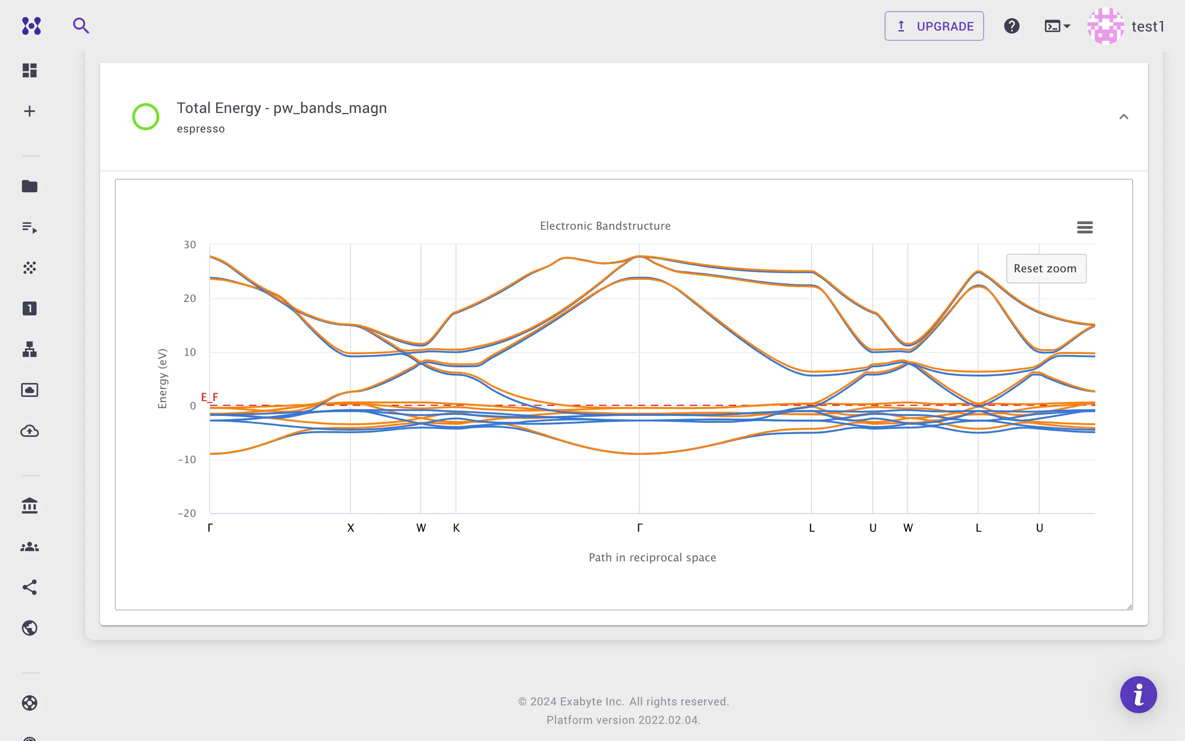Screen dimensions: 1185x741
Task: Click the Reset zoom button
Action: [1046, 269]
